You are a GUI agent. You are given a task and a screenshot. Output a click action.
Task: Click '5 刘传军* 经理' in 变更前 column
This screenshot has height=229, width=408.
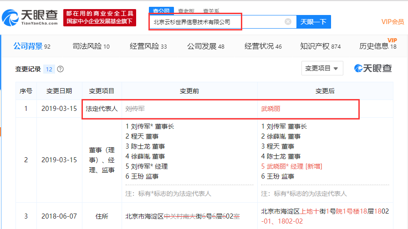coord(147,166)
